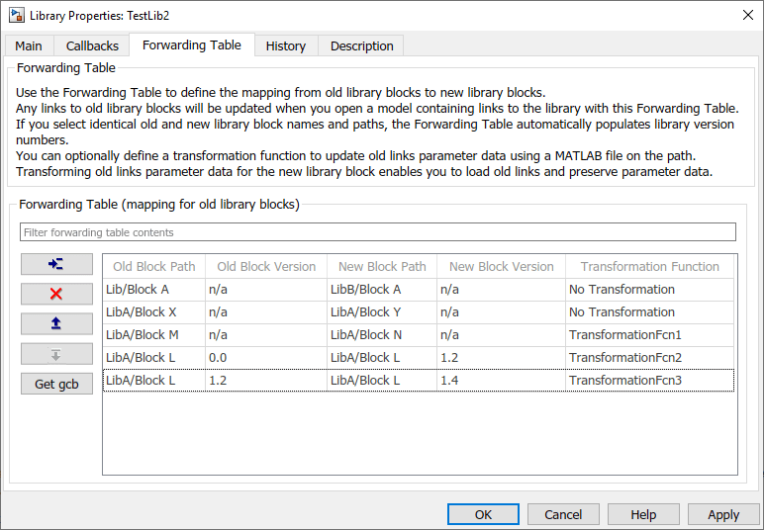
Task: Go to the History tab
Action: [285, 45]
